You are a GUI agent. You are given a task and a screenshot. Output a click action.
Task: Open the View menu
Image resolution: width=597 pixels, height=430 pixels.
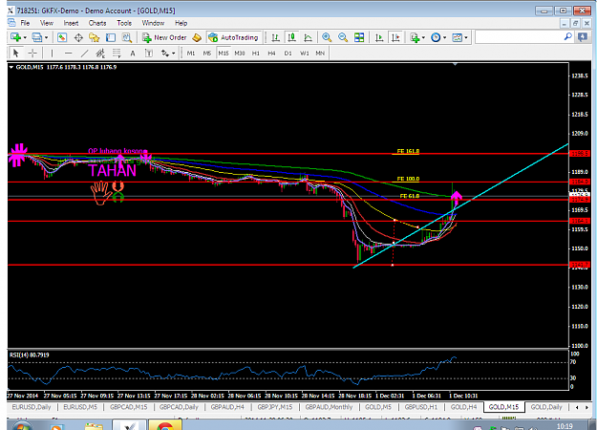(47, 23)
